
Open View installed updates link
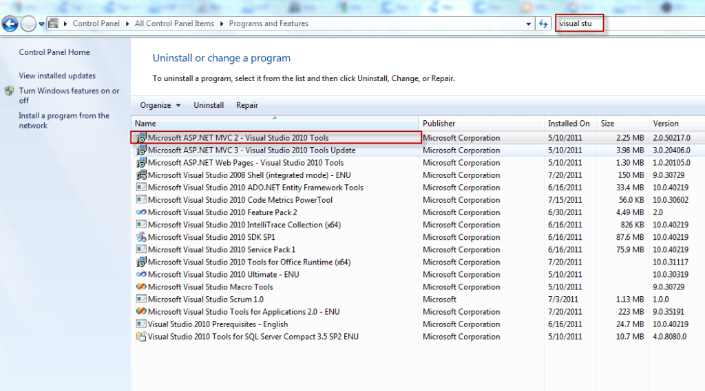point(57,76)
